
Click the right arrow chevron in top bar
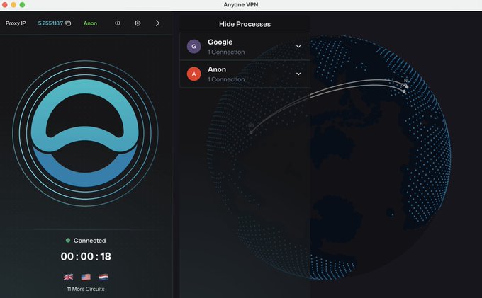[157, 23]
